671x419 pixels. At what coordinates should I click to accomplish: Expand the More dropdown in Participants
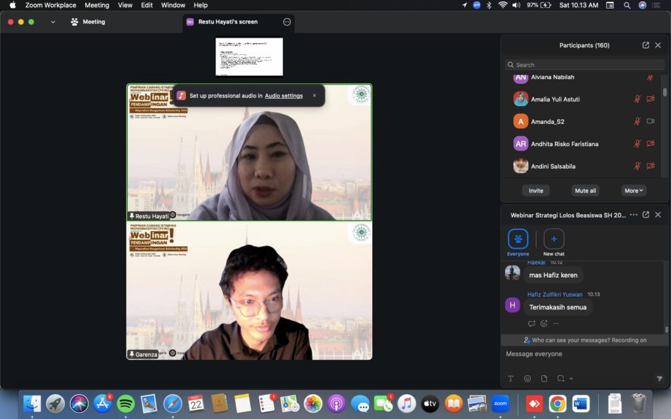coord(634,191)
